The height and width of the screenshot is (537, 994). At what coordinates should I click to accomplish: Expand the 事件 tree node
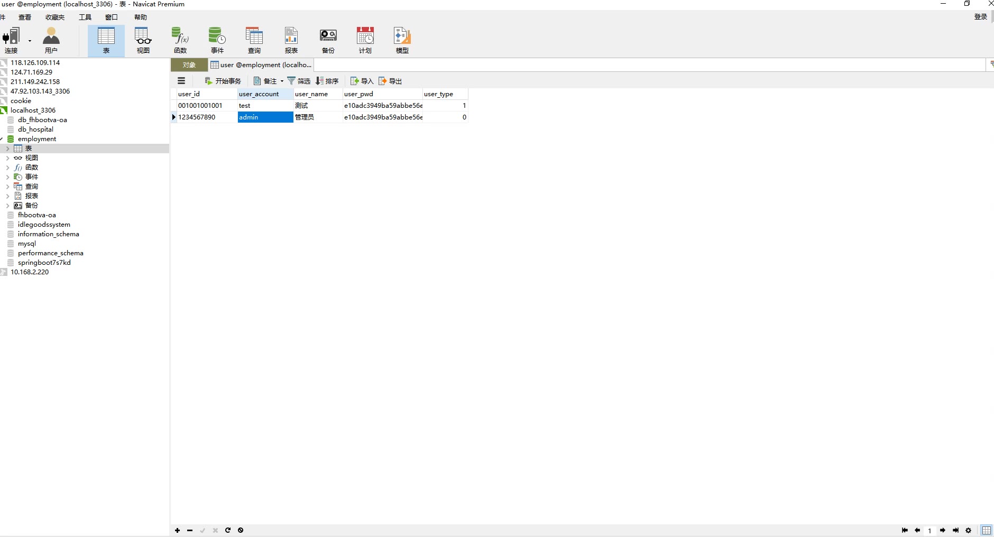[x=7, y=177]
